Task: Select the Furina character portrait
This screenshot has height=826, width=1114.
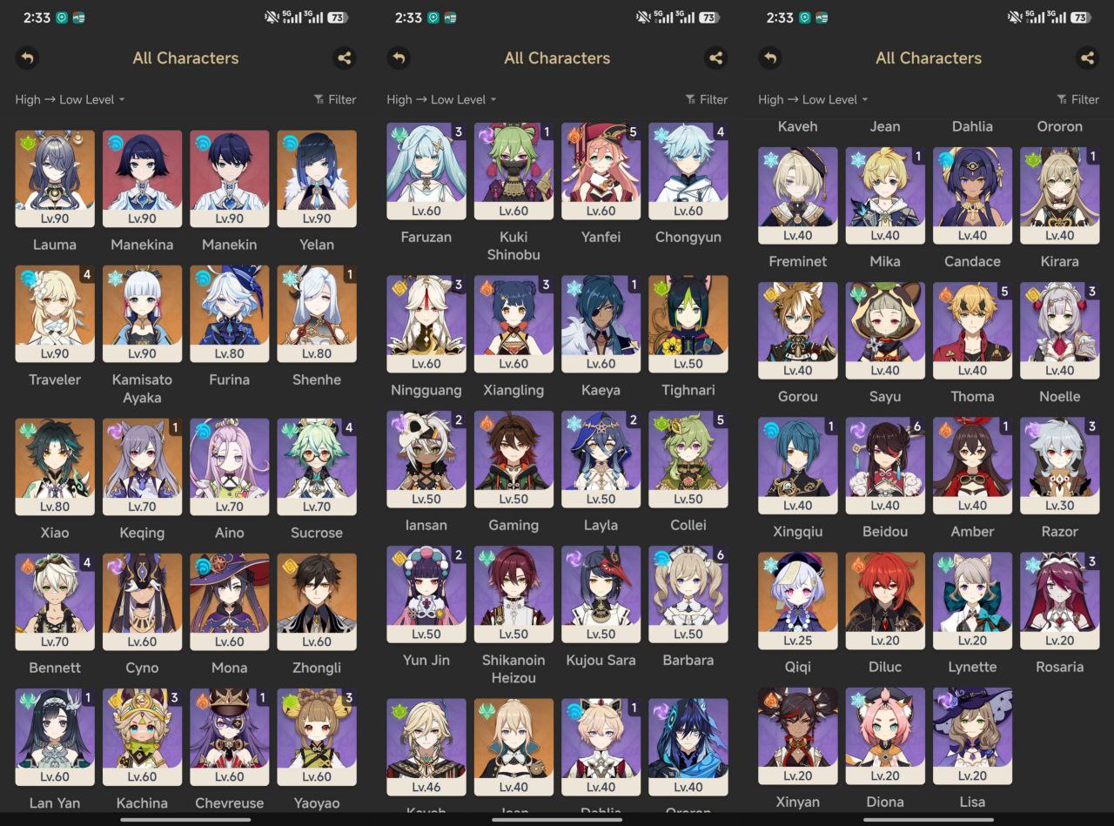Action: (x=229, y=313)
